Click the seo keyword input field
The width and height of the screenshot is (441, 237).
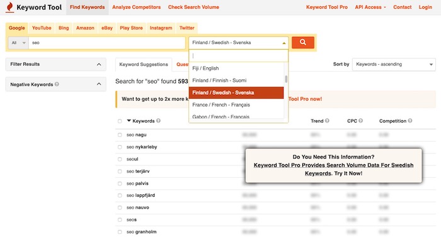pos(107,43)
